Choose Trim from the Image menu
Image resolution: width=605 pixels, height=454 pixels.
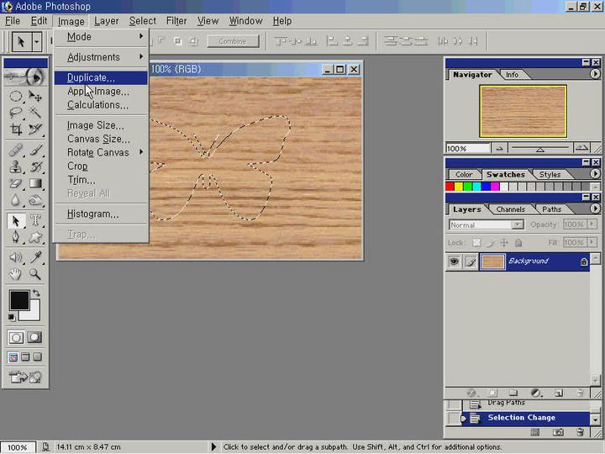pyautogui.click(x=101, y=180)
